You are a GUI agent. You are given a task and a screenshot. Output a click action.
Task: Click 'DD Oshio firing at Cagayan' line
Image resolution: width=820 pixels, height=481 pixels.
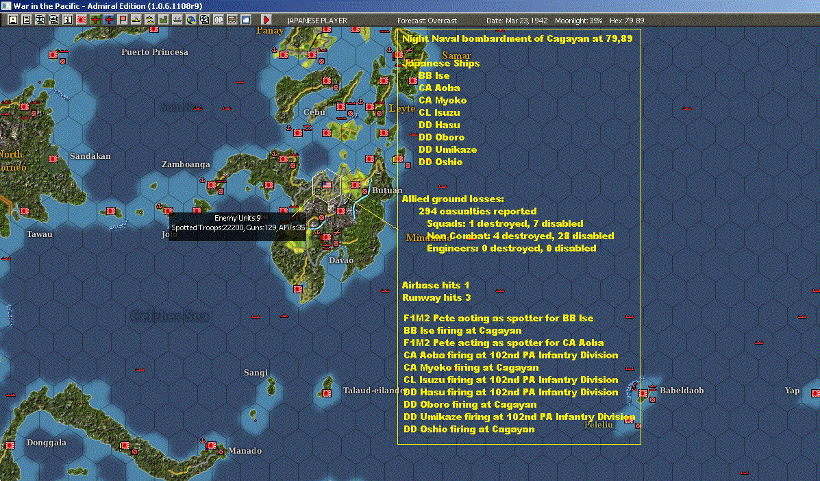tap(469, 429)
